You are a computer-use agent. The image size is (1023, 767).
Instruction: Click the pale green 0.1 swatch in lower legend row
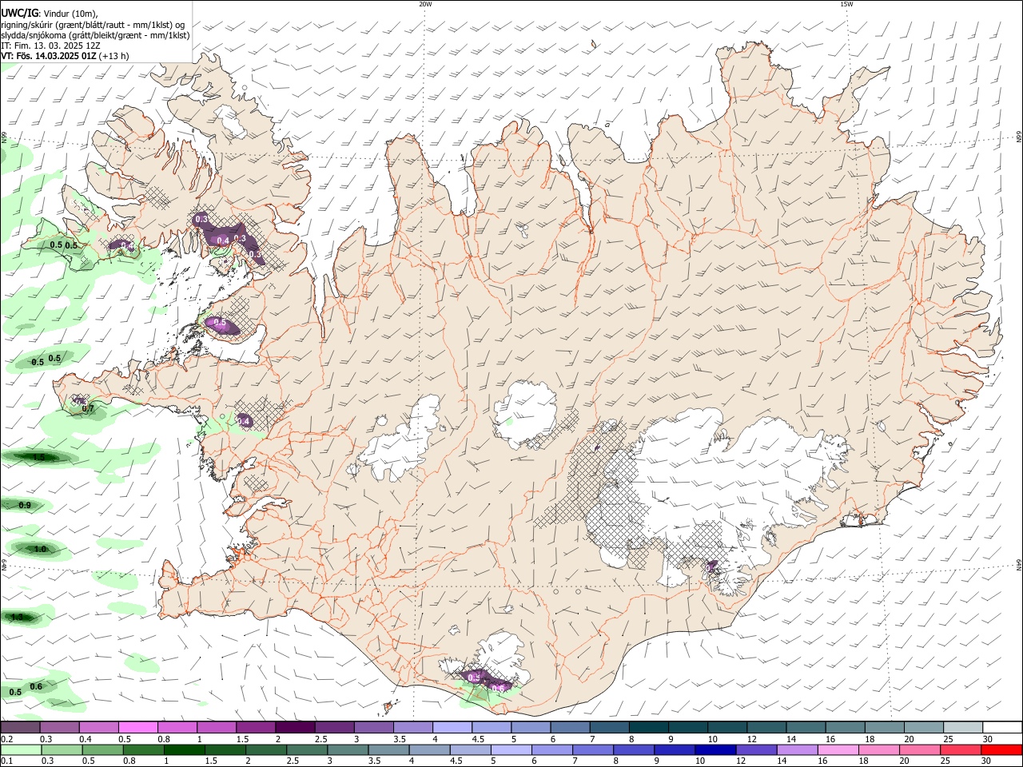(20, 749)
